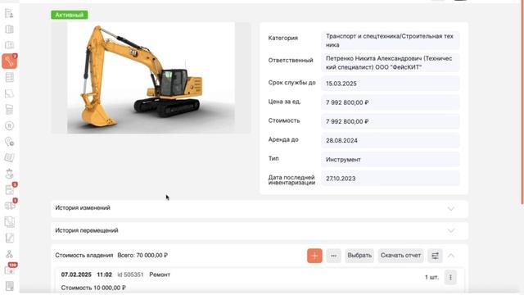
Task: Open the location pin with gear icon
Action: tap(9, 142)
